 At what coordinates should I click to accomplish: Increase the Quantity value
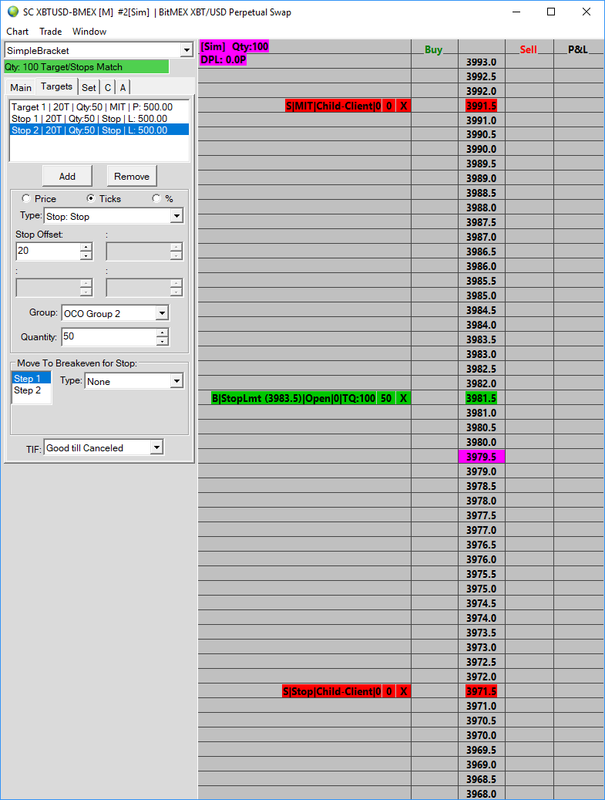click(162, 332)
